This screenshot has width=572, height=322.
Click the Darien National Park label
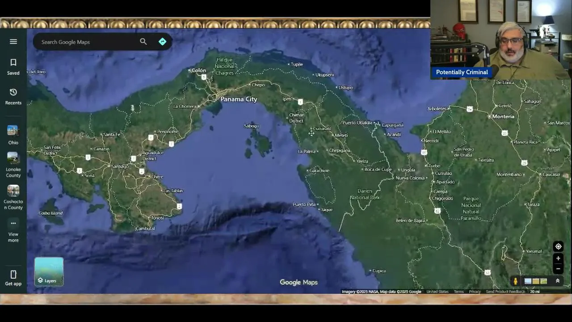tap(365, 194)
